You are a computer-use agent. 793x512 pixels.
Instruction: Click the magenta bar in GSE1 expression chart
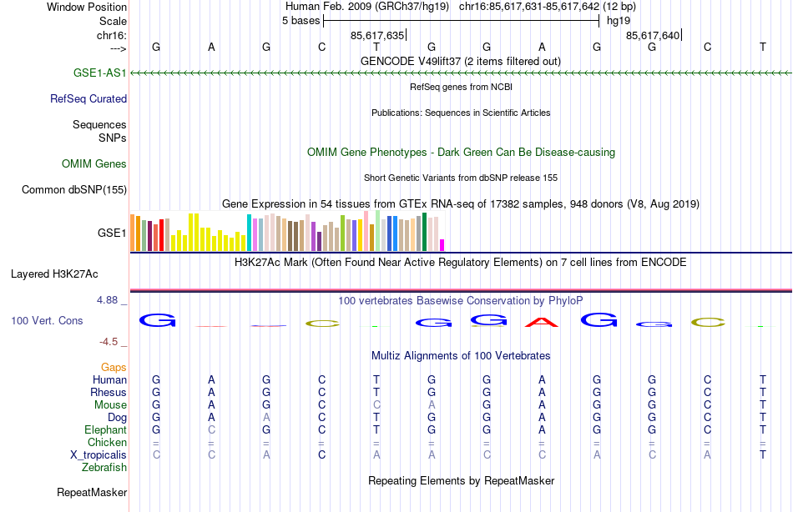click(442, 245)
